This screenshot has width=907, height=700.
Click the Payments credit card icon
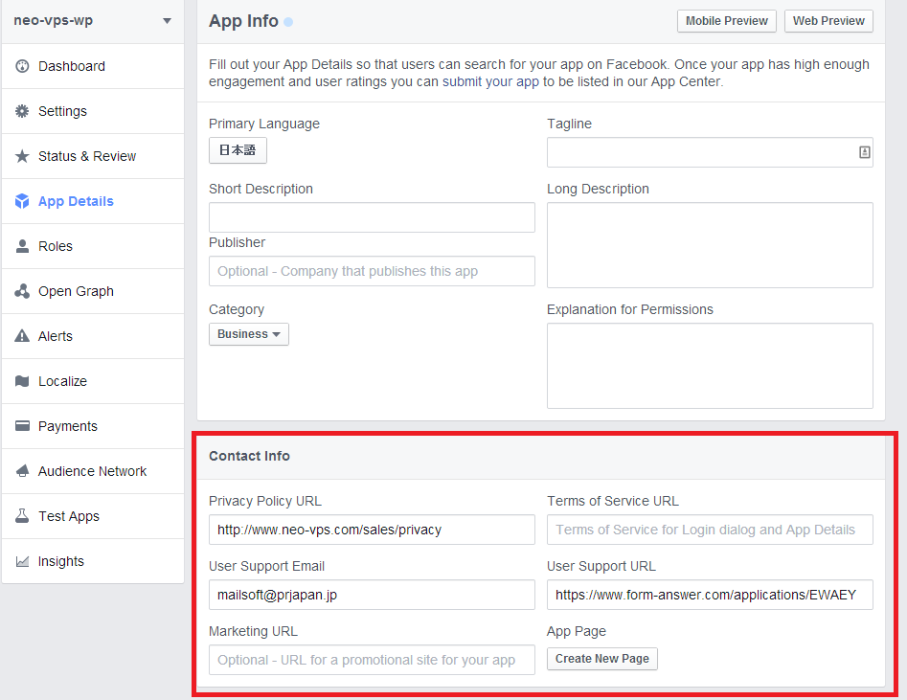22,426
